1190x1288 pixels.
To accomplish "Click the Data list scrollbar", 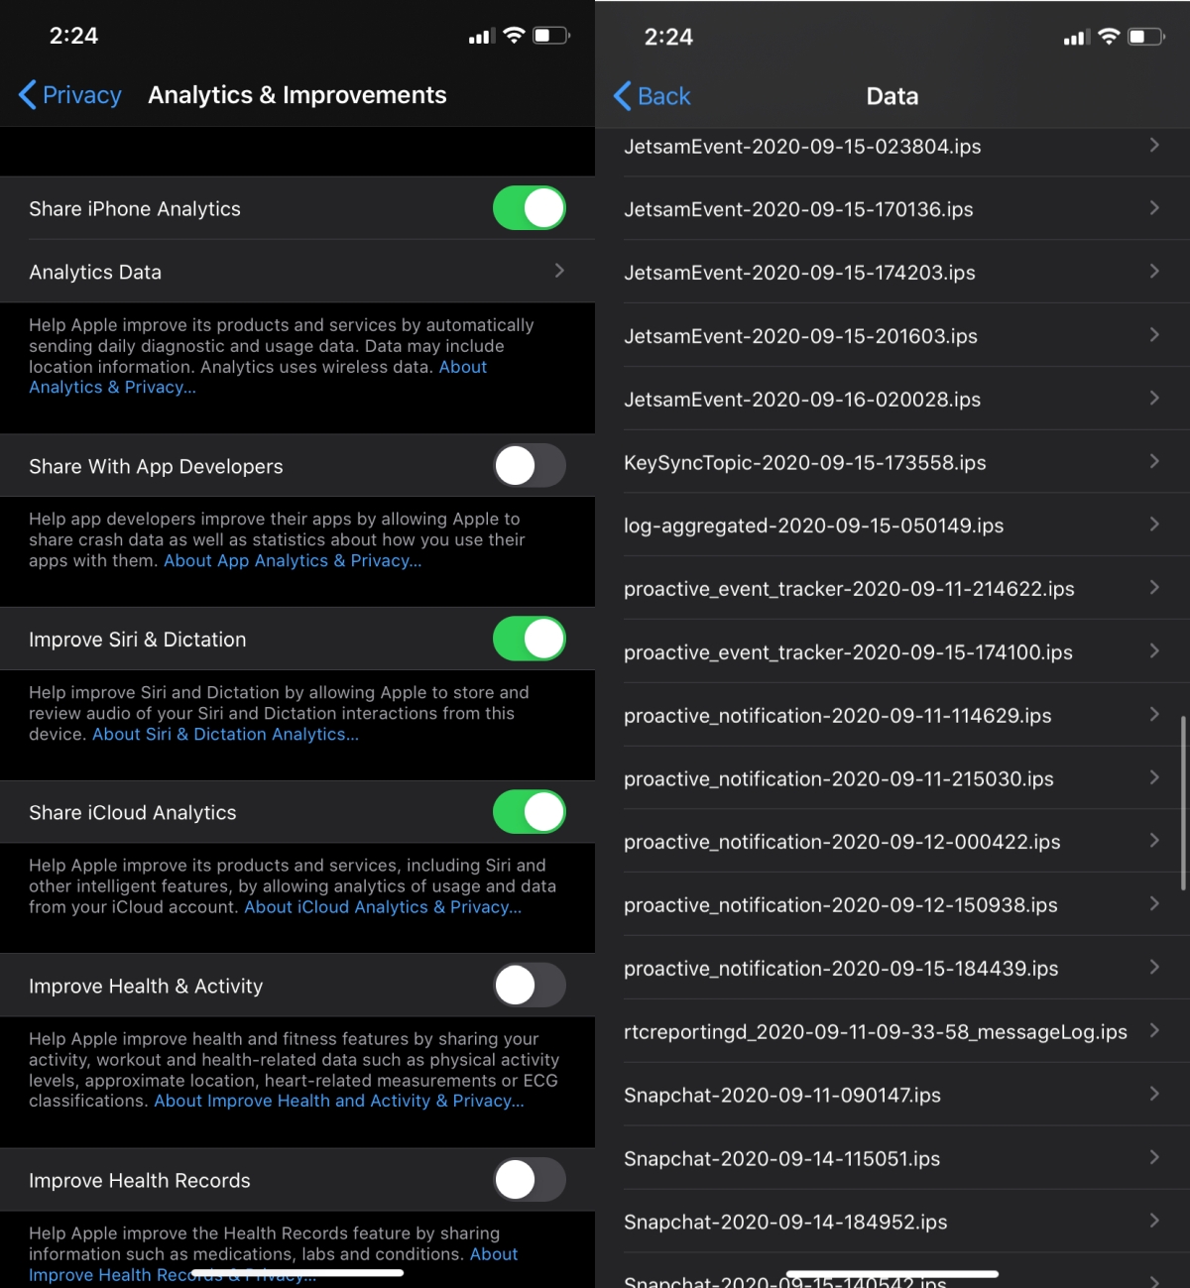I will (1183, 803).
